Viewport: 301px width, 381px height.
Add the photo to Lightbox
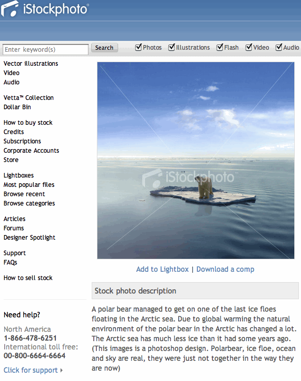(x=162, y=269)
